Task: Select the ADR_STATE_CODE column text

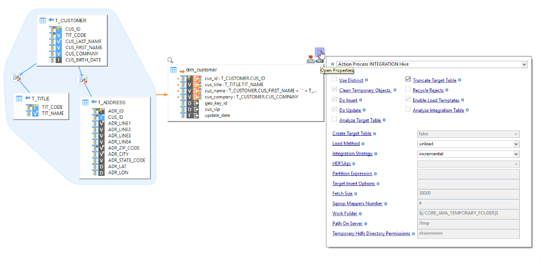Action: point(127,160)
